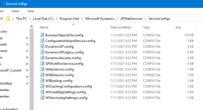Navigate to Local Disk (C:) in address bar
The height and width of the screenshot is (110, 203).
[43, 19]
